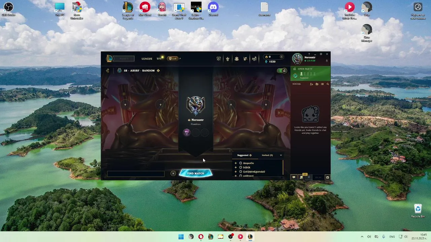Switch to the LEAGUE tab
Screen dimensions: 431x242
click(x=147, y=59)
